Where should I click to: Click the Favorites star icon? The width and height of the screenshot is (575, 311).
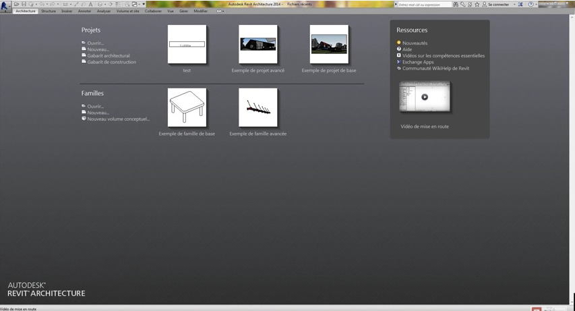click(x=477, y=4)
